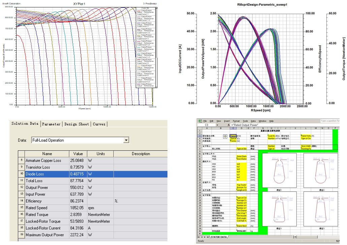
Task: Click the Units column header
Action: [100, 154]
